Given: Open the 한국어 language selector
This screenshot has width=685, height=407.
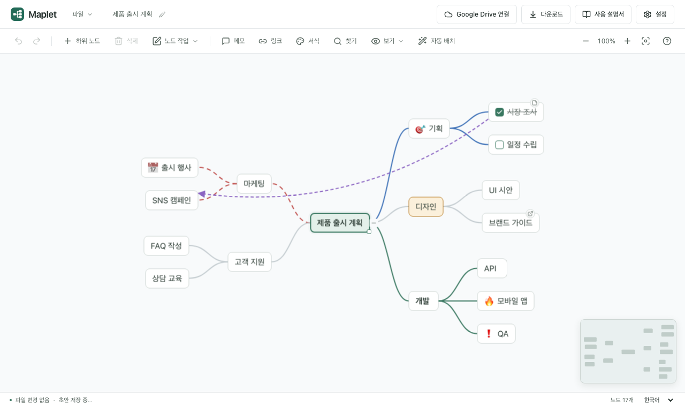Looking at the screenshot, I should (659, 400).
